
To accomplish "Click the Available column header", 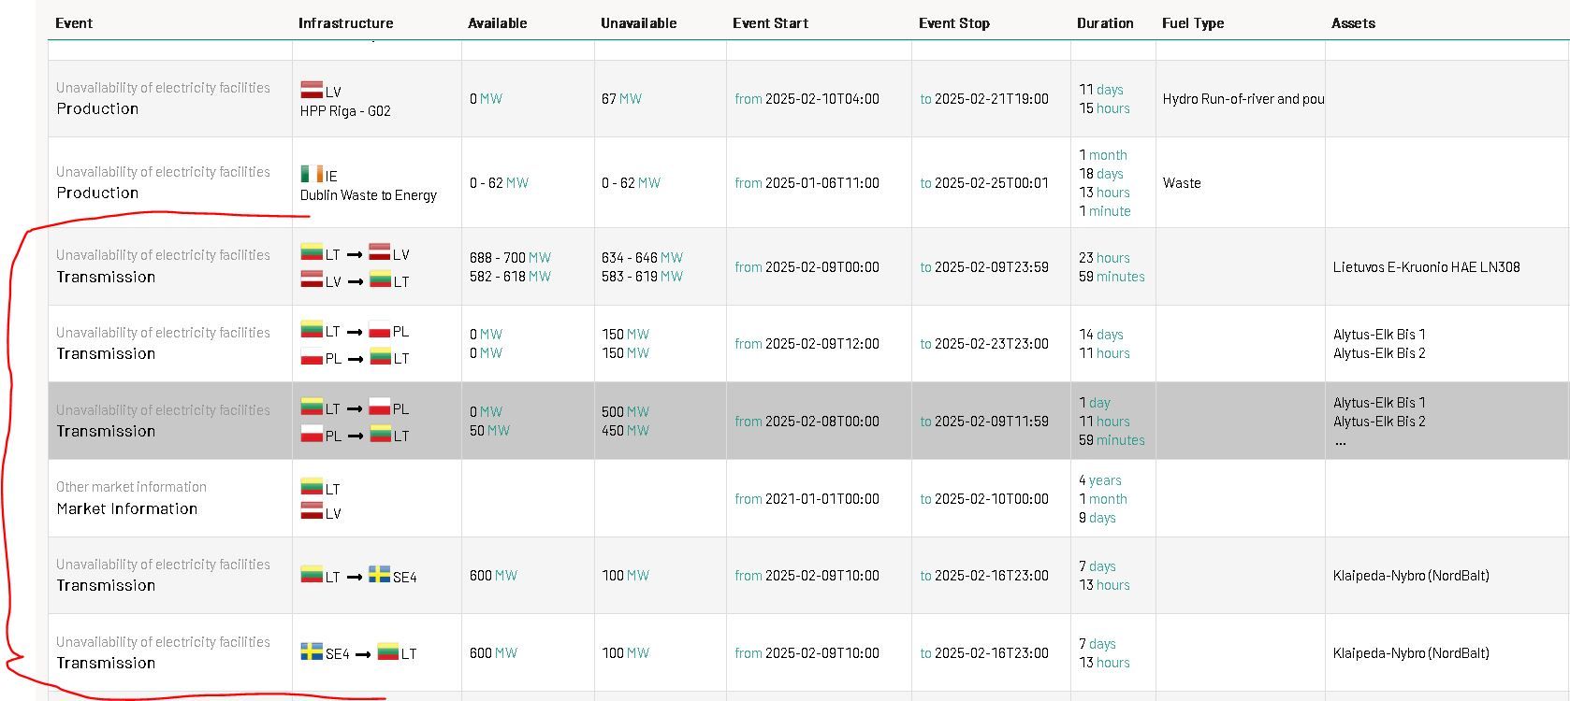I will click(497, 23).
